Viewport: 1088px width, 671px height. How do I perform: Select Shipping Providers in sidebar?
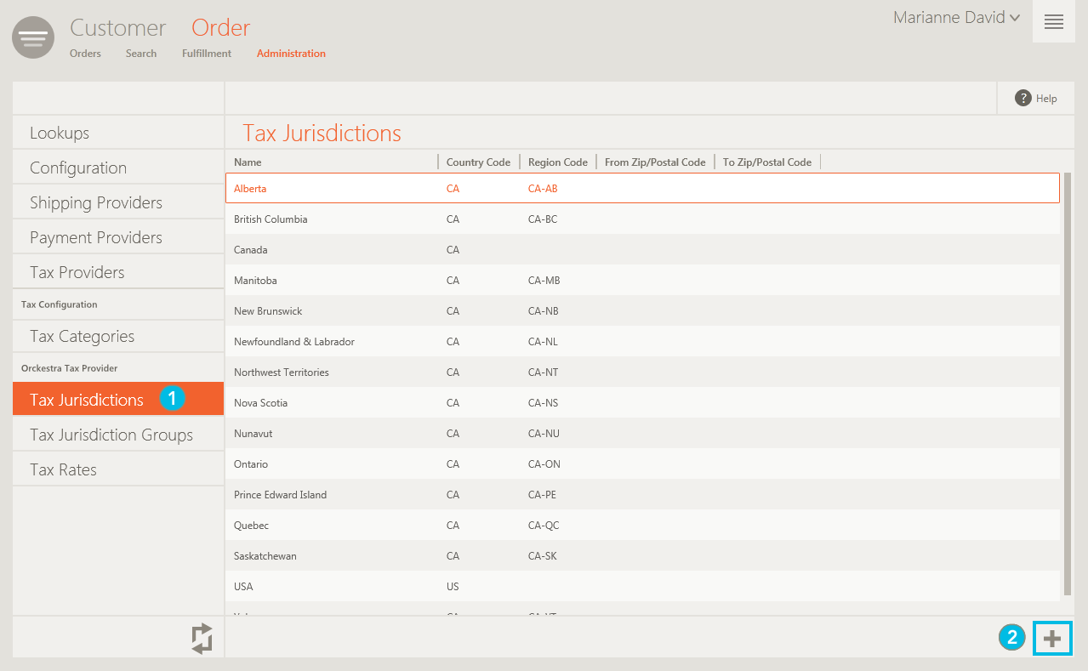[x=96, y=203]
